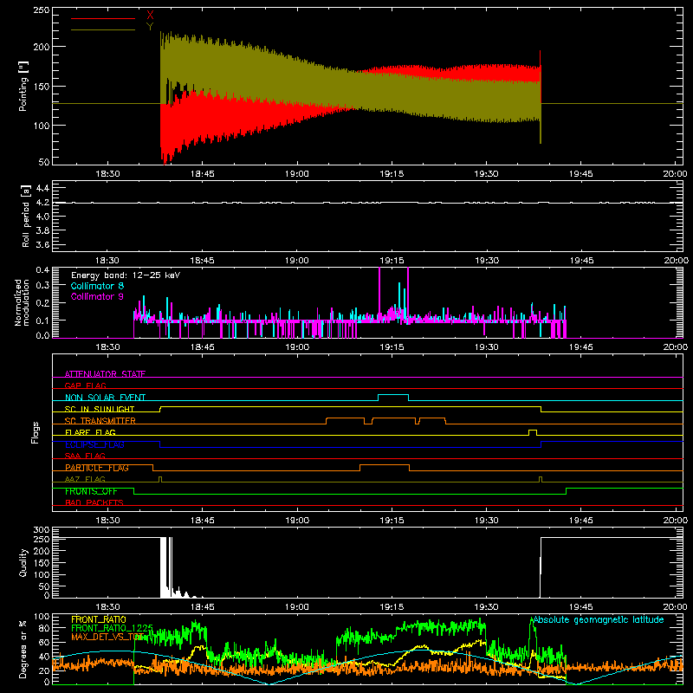The width and height of the screenshot is (693, 693).
Task: Click the FLARE_FLAG label
Action: (90, 432)
